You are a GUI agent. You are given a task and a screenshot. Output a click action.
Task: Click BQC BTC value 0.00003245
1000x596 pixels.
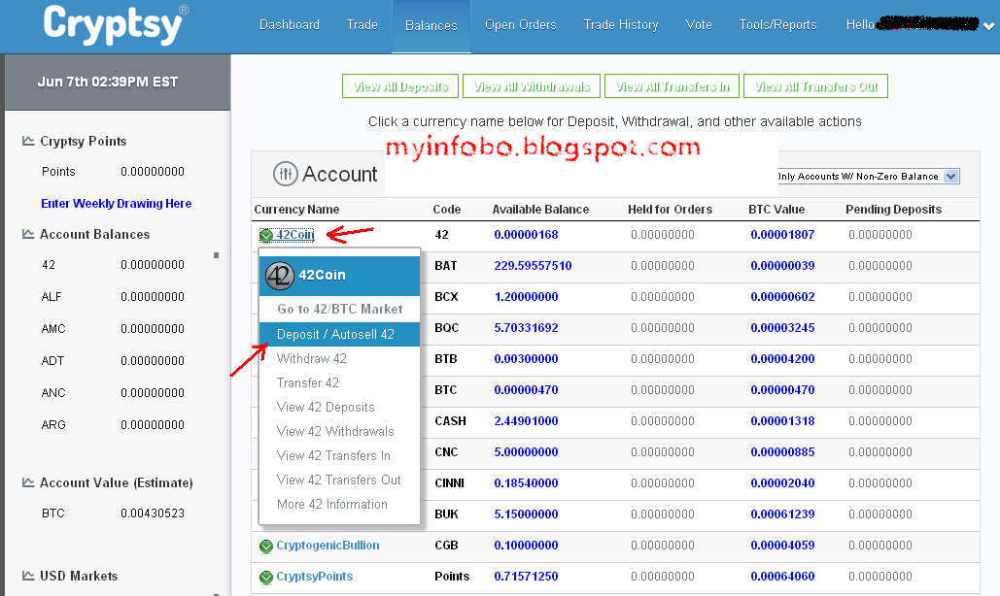(782, 328)
